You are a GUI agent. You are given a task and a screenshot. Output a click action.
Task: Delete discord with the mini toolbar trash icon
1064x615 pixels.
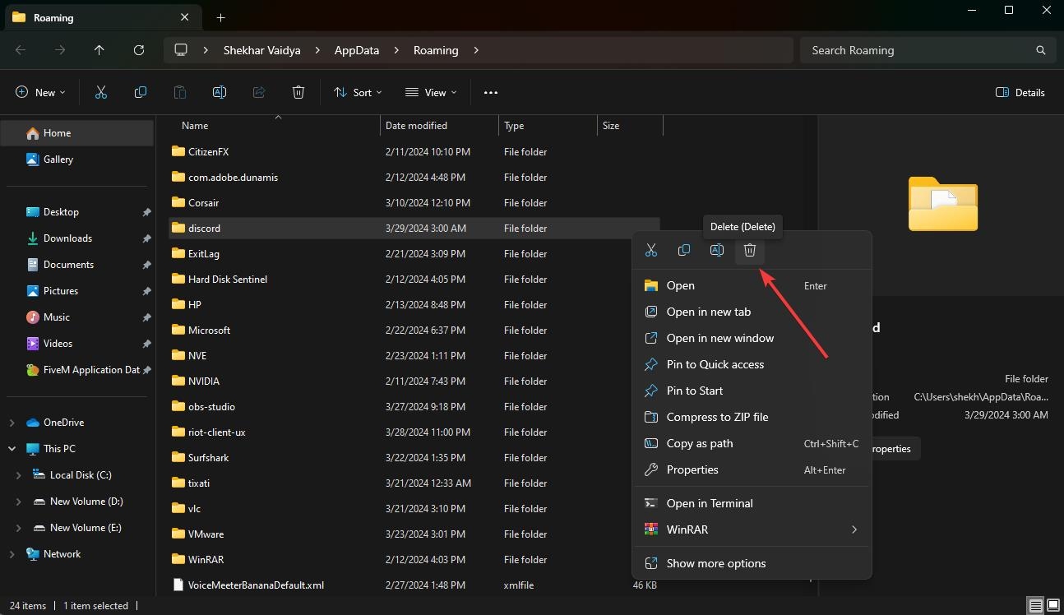pos(749,250)
